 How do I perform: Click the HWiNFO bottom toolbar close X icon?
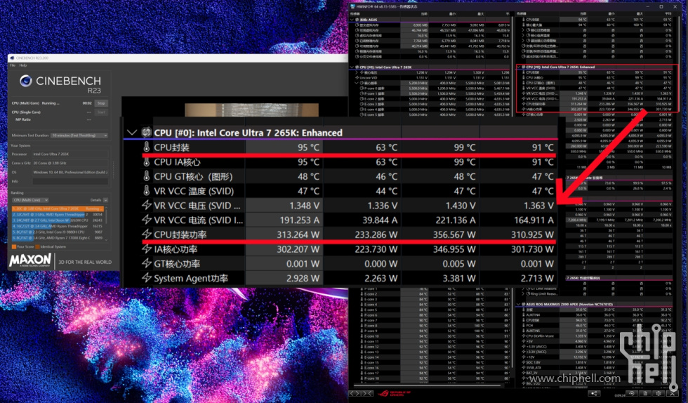[673, 393]
